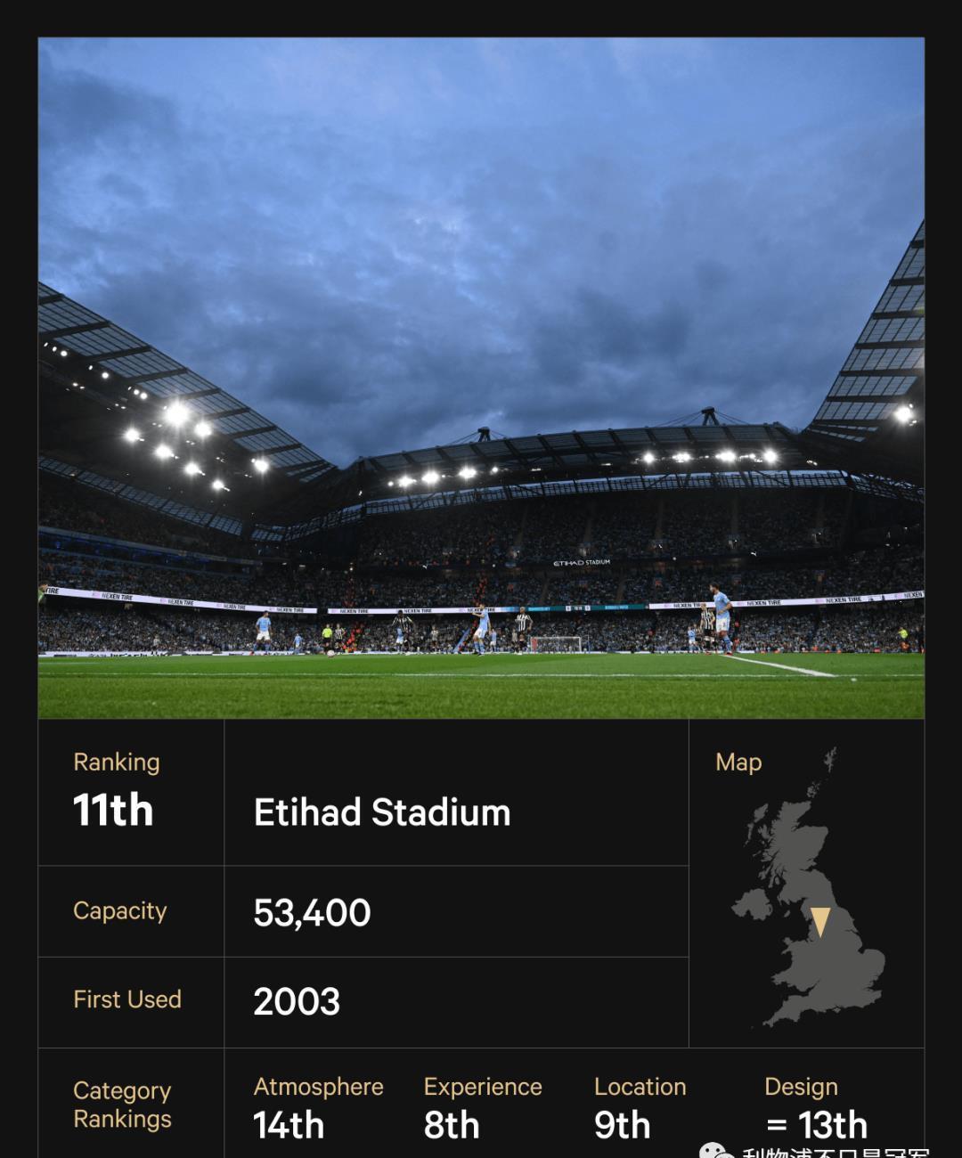Image resolution: width=962 pixels, height=1158 pixels.
Task: Click the 8th Experience ranking
Action: tap(452, 1126)
